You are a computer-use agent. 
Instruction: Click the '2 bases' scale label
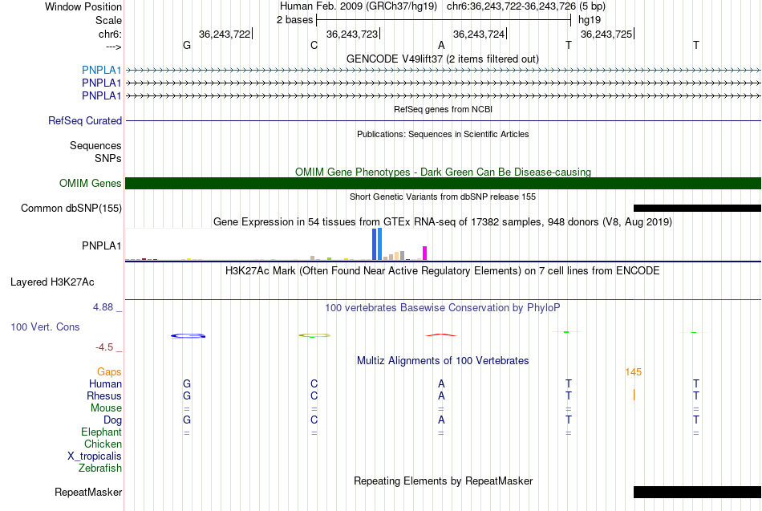tap(295, 20)
